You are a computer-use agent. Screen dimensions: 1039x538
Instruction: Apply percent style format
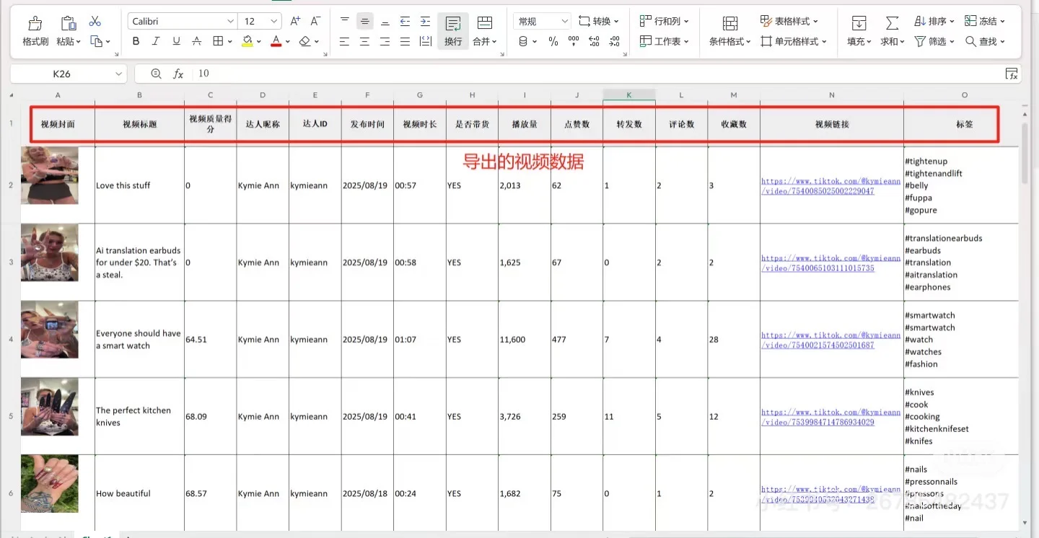point(553,42)
